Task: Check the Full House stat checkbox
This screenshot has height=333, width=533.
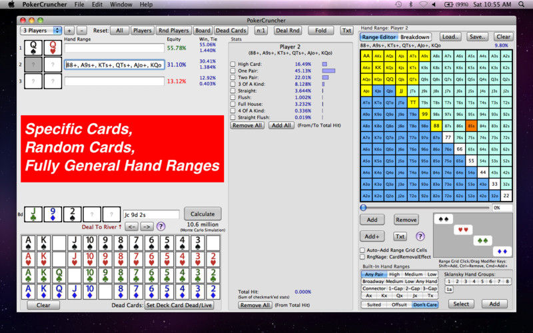Action: (x=233, y=104)
